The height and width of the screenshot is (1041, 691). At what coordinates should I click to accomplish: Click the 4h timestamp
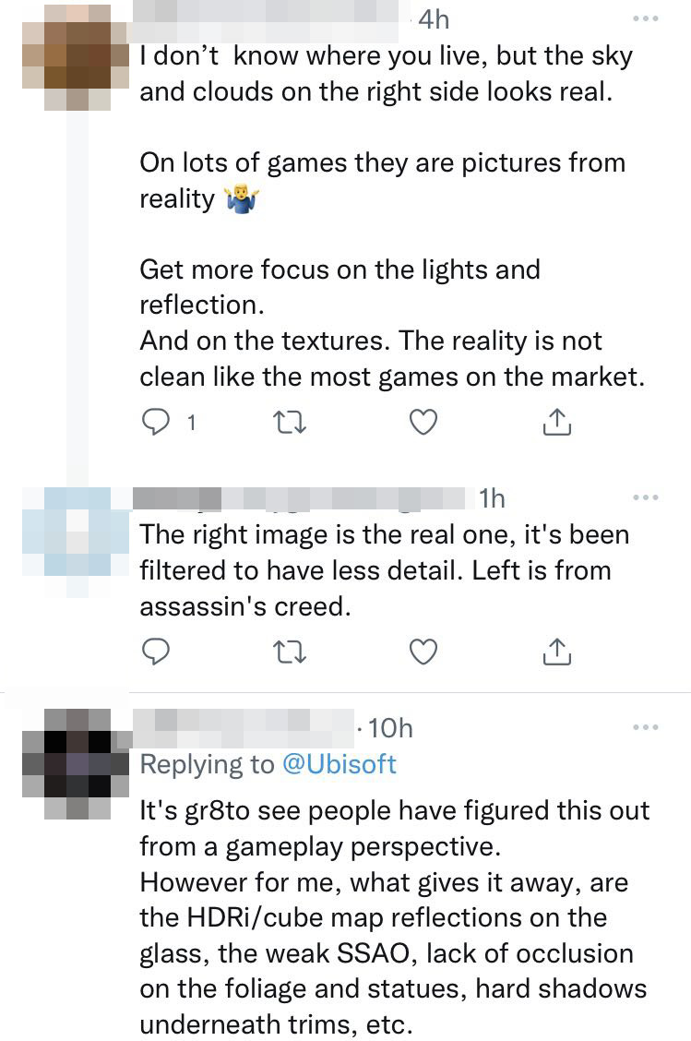(x=434, y=19)
